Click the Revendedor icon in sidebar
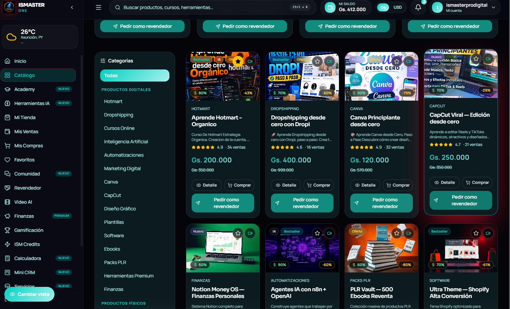This screenshot has height=309, width=510. [7, 188]
